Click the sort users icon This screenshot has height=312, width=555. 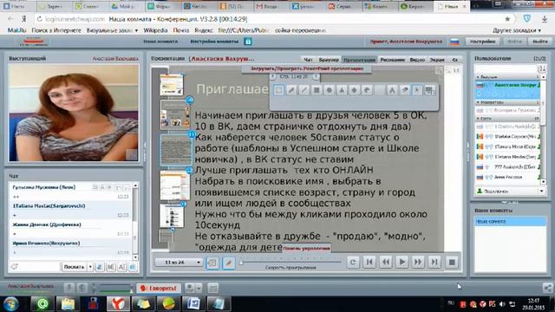pos(541,68)
